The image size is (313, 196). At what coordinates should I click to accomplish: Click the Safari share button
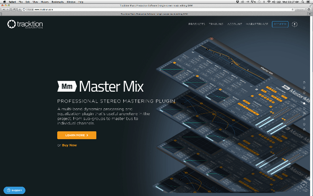pos(14,9)
